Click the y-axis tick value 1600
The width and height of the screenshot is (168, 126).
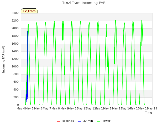pyautogui.click(x=15, y=44)
